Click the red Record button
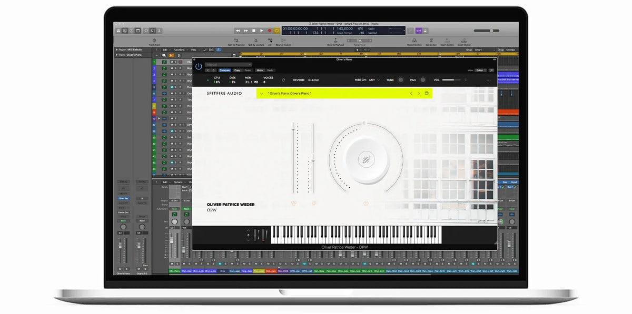 269,31
